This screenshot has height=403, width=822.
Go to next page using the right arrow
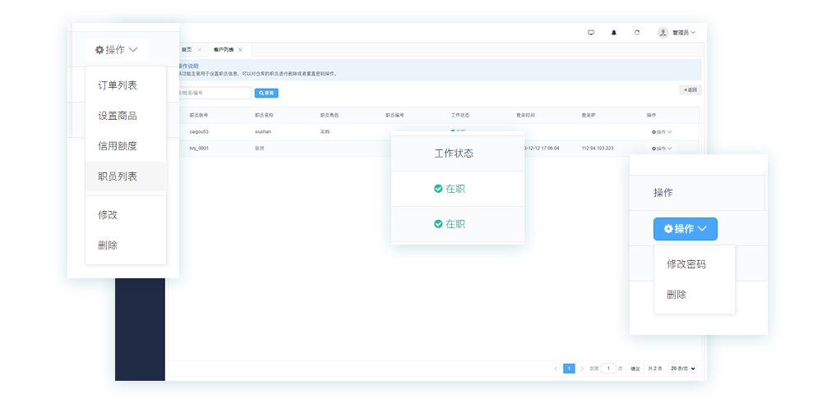point(582,369)
